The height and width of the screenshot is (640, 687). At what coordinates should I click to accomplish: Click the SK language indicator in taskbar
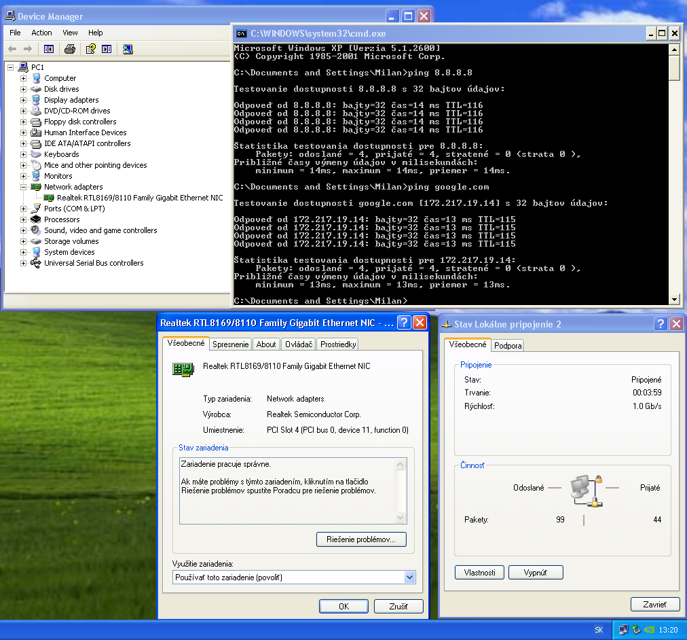(599, 630)
